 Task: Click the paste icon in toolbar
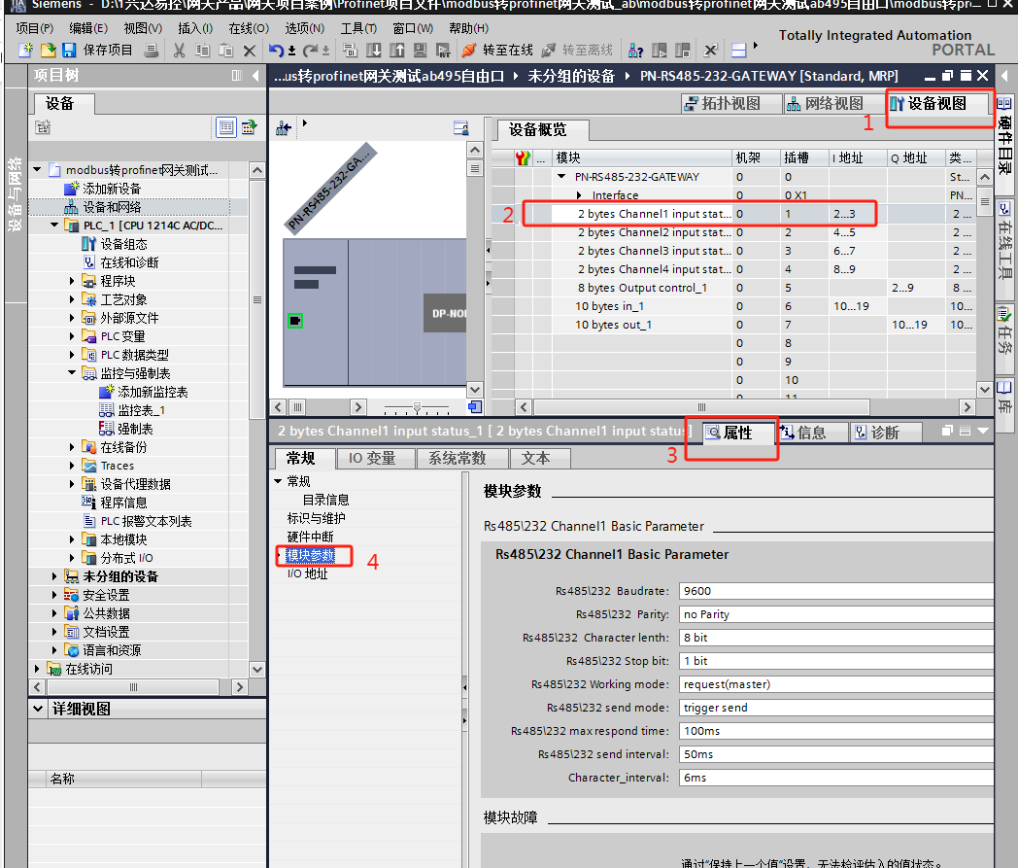(x=226, y=50)
